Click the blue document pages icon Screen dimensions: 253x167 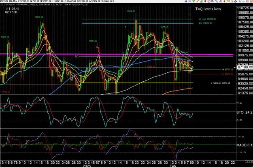click(213, 1)
